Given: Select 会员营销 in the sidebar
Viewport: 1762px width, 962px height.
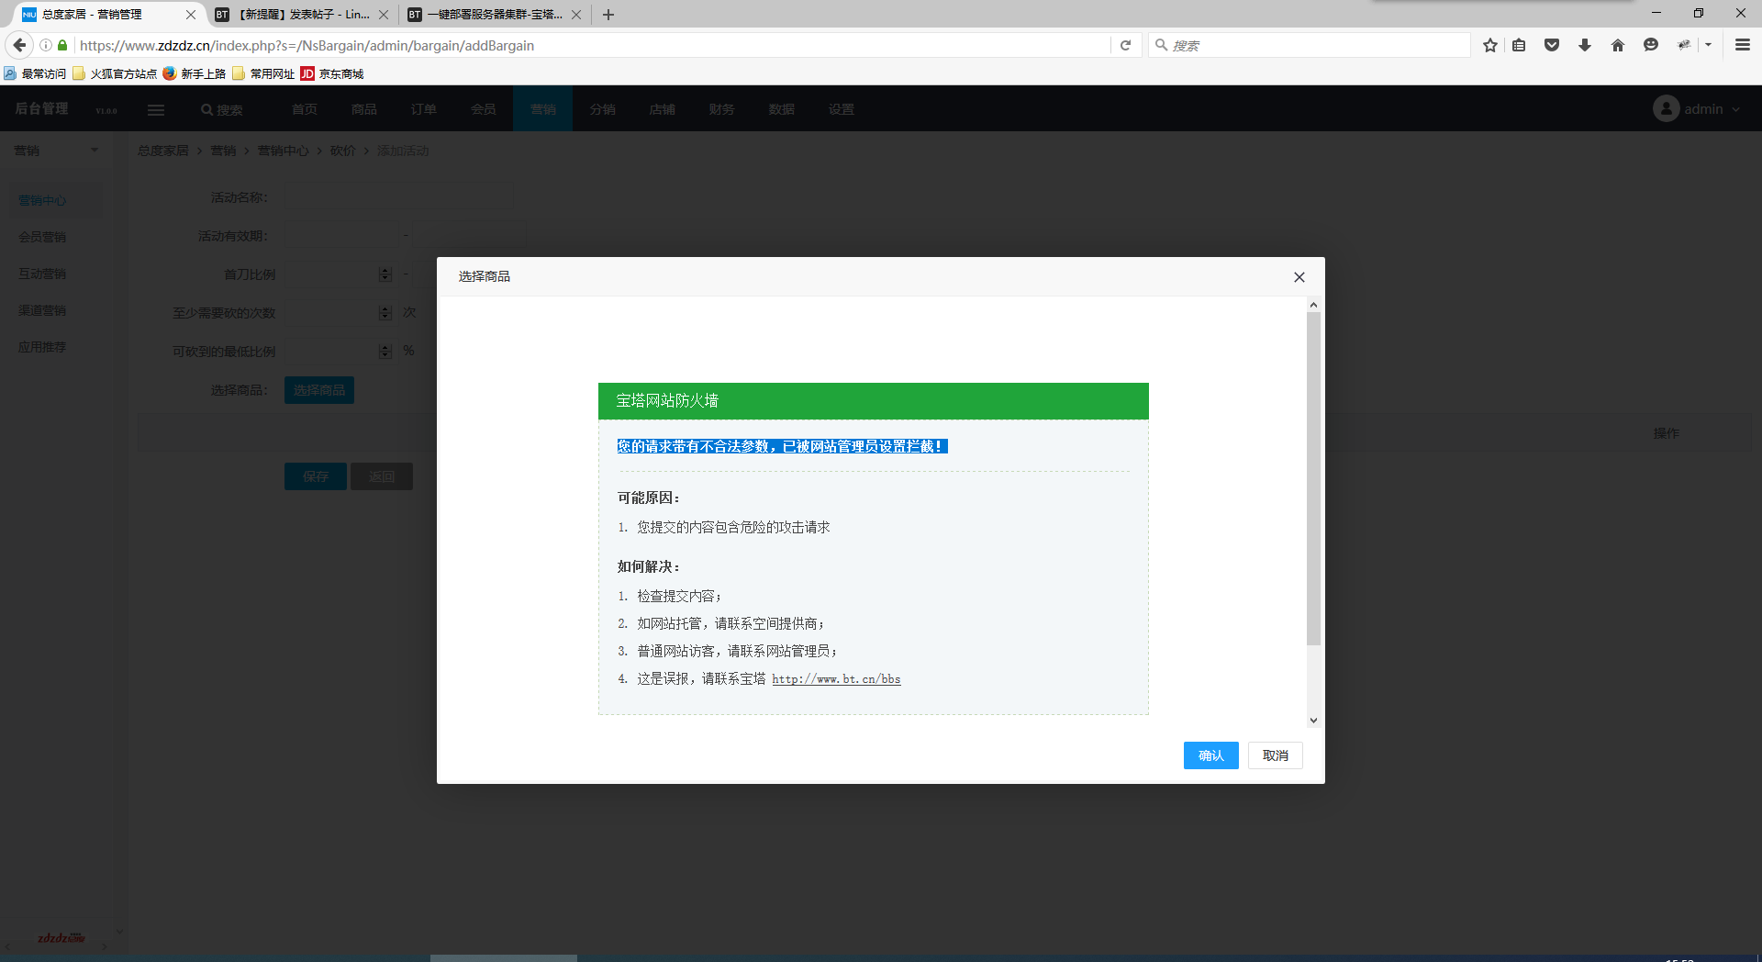Looking at the screenshot, I should [42, 237].
